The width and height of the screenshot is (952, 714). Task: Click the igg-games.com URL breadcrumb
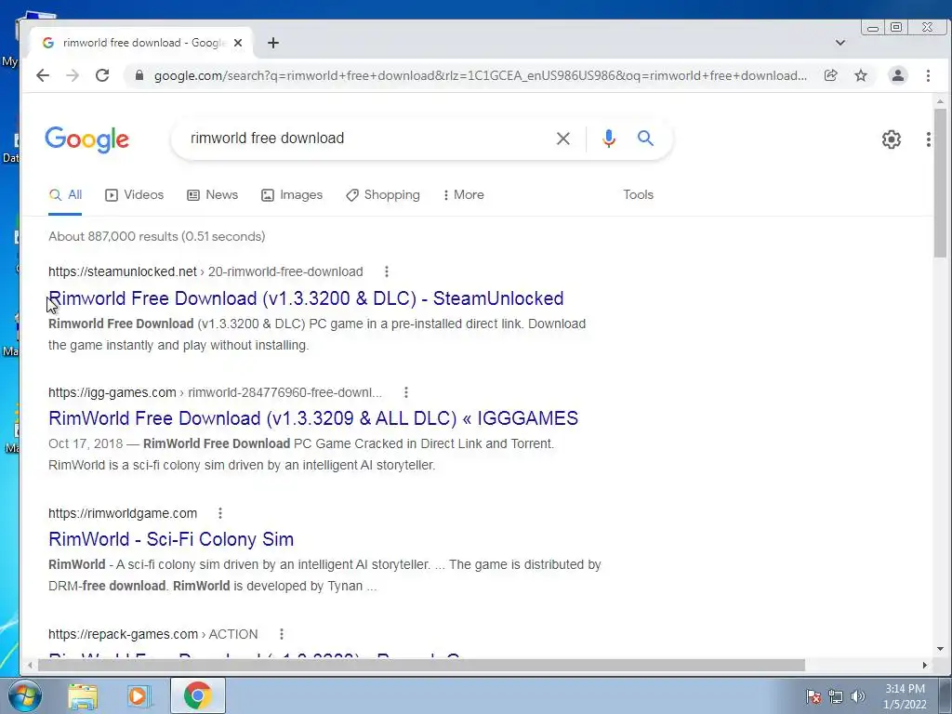coord(216,392)
